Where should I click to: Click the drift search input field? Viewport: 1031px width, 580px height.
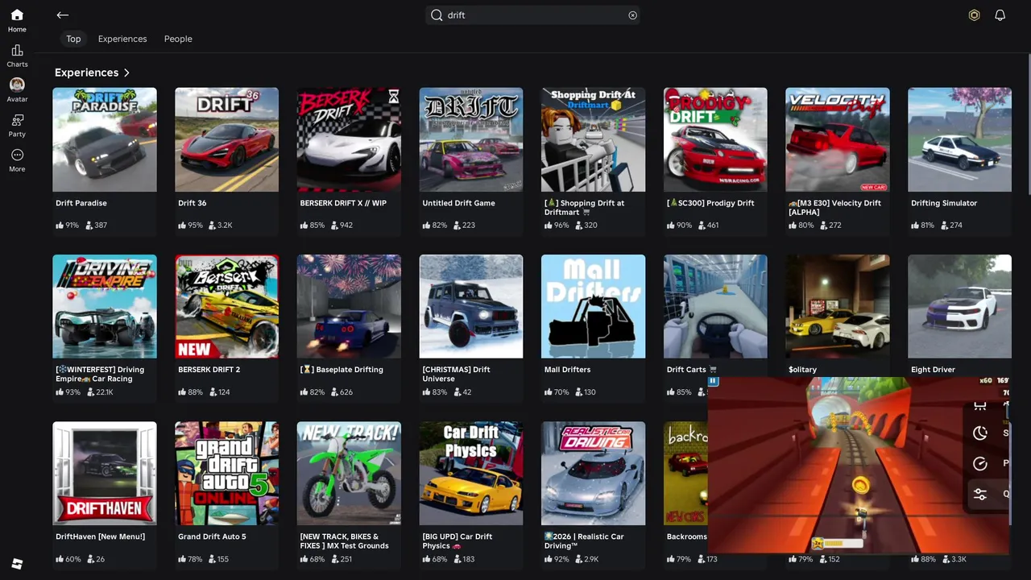click(532, 15)
